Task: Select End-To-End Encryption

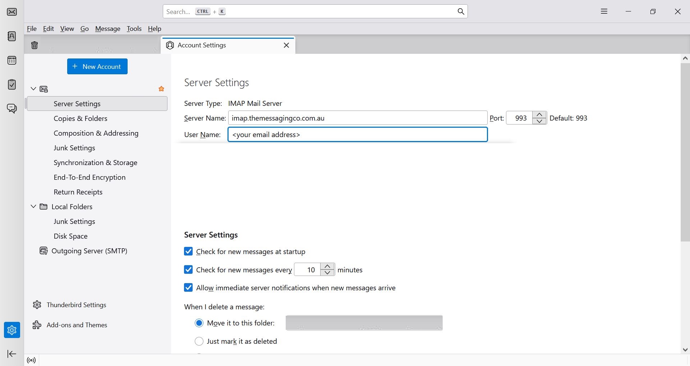Action: pos(97,177)
